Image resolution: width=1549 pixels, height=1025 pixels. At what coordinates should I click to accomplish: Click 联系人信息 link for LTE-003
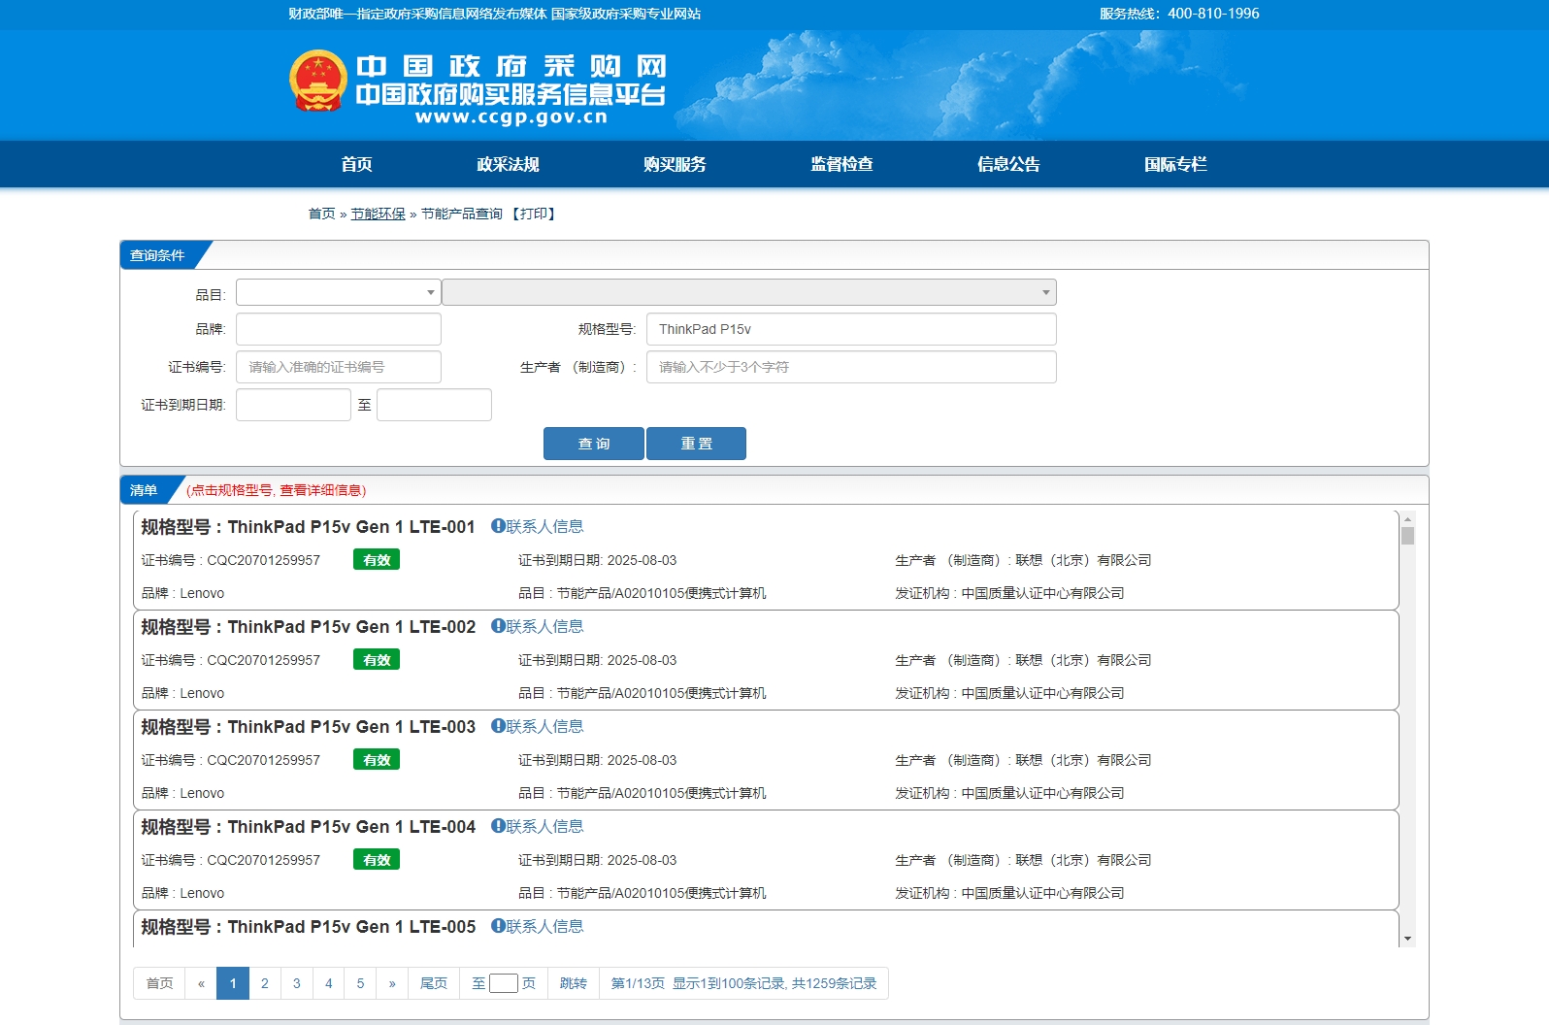tap(544, 726)
